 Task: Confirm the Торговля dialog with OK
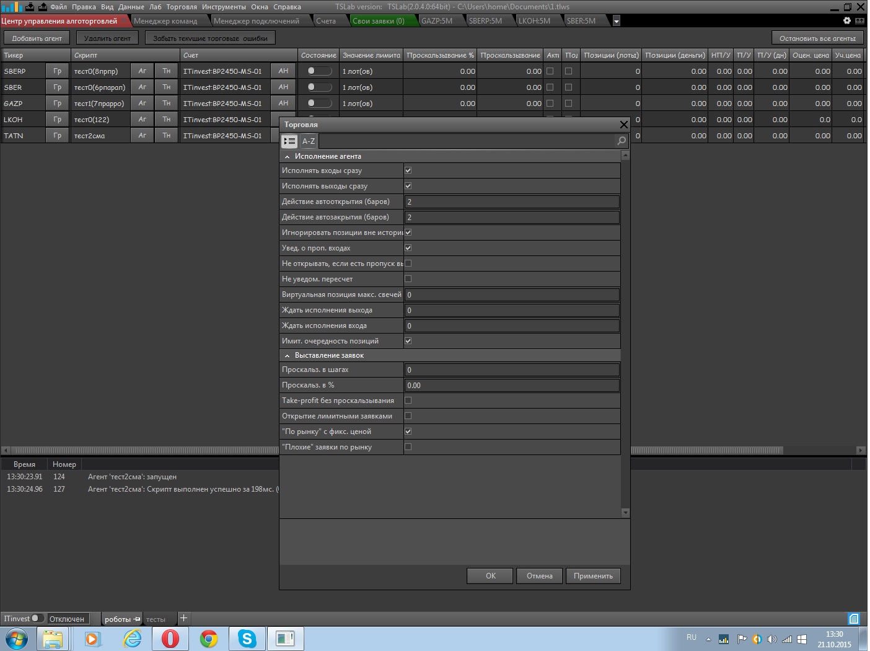coord(490,576)
